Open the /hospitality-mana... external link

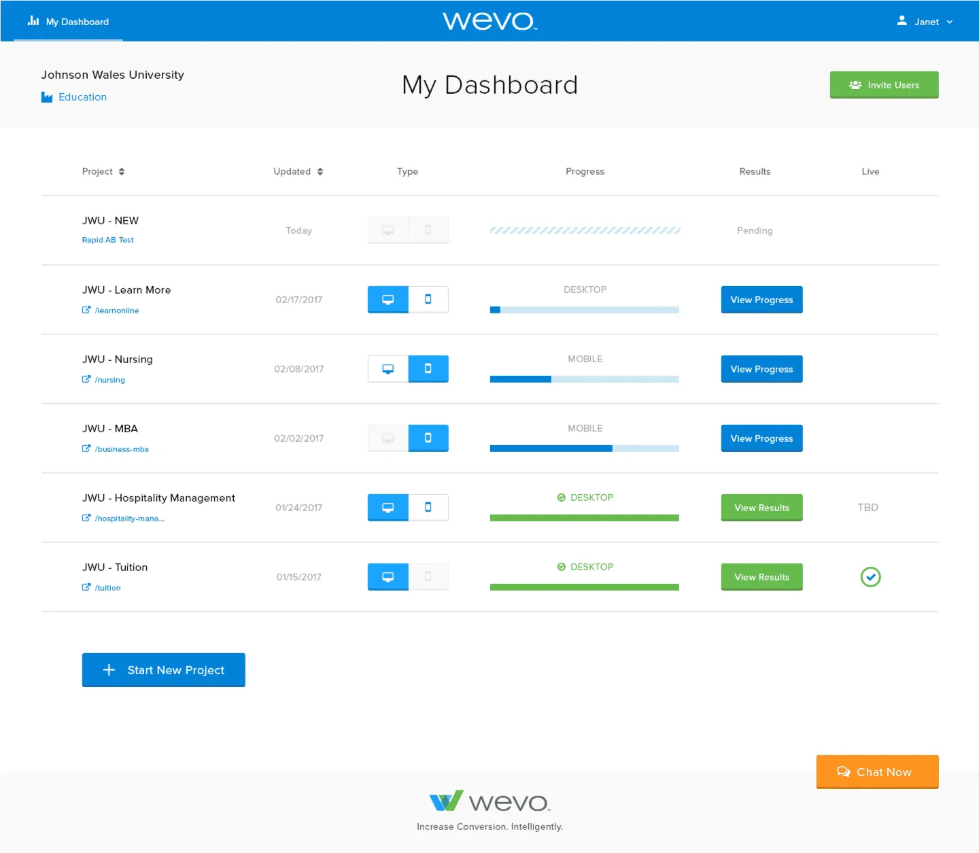pos(129,519)
